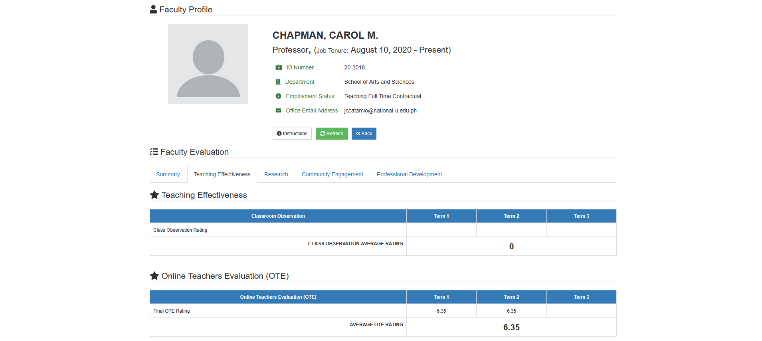Switch to Professional Development tab

point(409,174)
